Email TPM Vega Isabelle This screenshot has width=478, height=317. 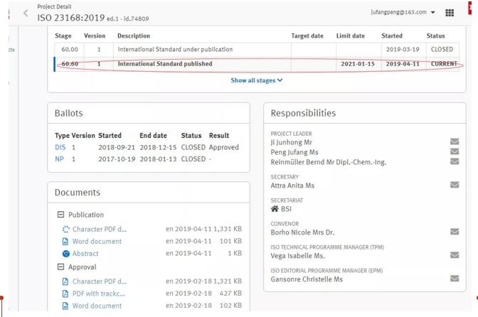pos(455,255)
